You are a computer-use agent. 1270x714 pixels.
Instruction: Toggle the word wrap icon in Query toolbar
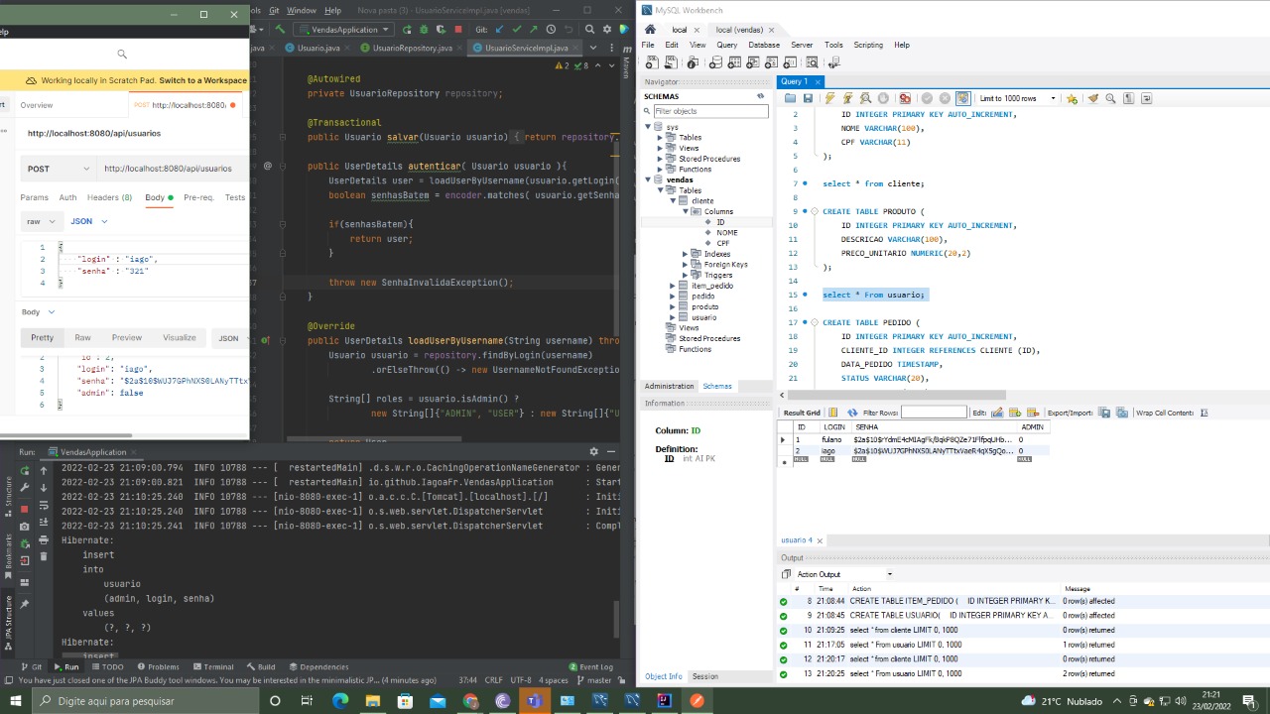tap(1147, 98)
